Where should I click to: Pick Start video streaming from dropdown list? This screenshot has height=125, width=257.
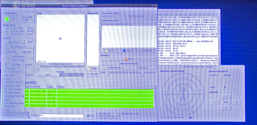pyautogui.click(x=14, y=96)
